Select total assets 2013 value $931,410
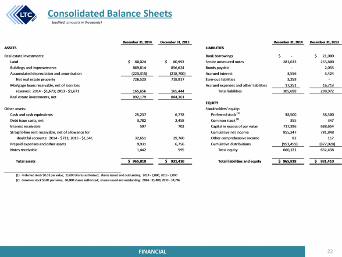This screenshot has height=257, width=342. (175, 161)
